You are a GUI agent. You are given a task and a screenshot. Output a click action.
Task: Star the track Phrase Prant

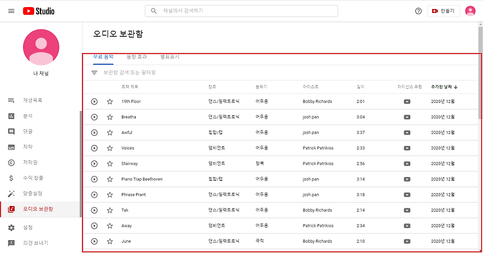pyautogui.click(x=109, y=195)
